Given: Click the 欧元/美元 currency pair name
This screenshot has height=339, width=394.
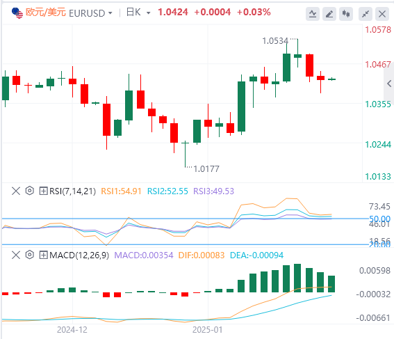Looking at the screenshot, I should [46, 12].
